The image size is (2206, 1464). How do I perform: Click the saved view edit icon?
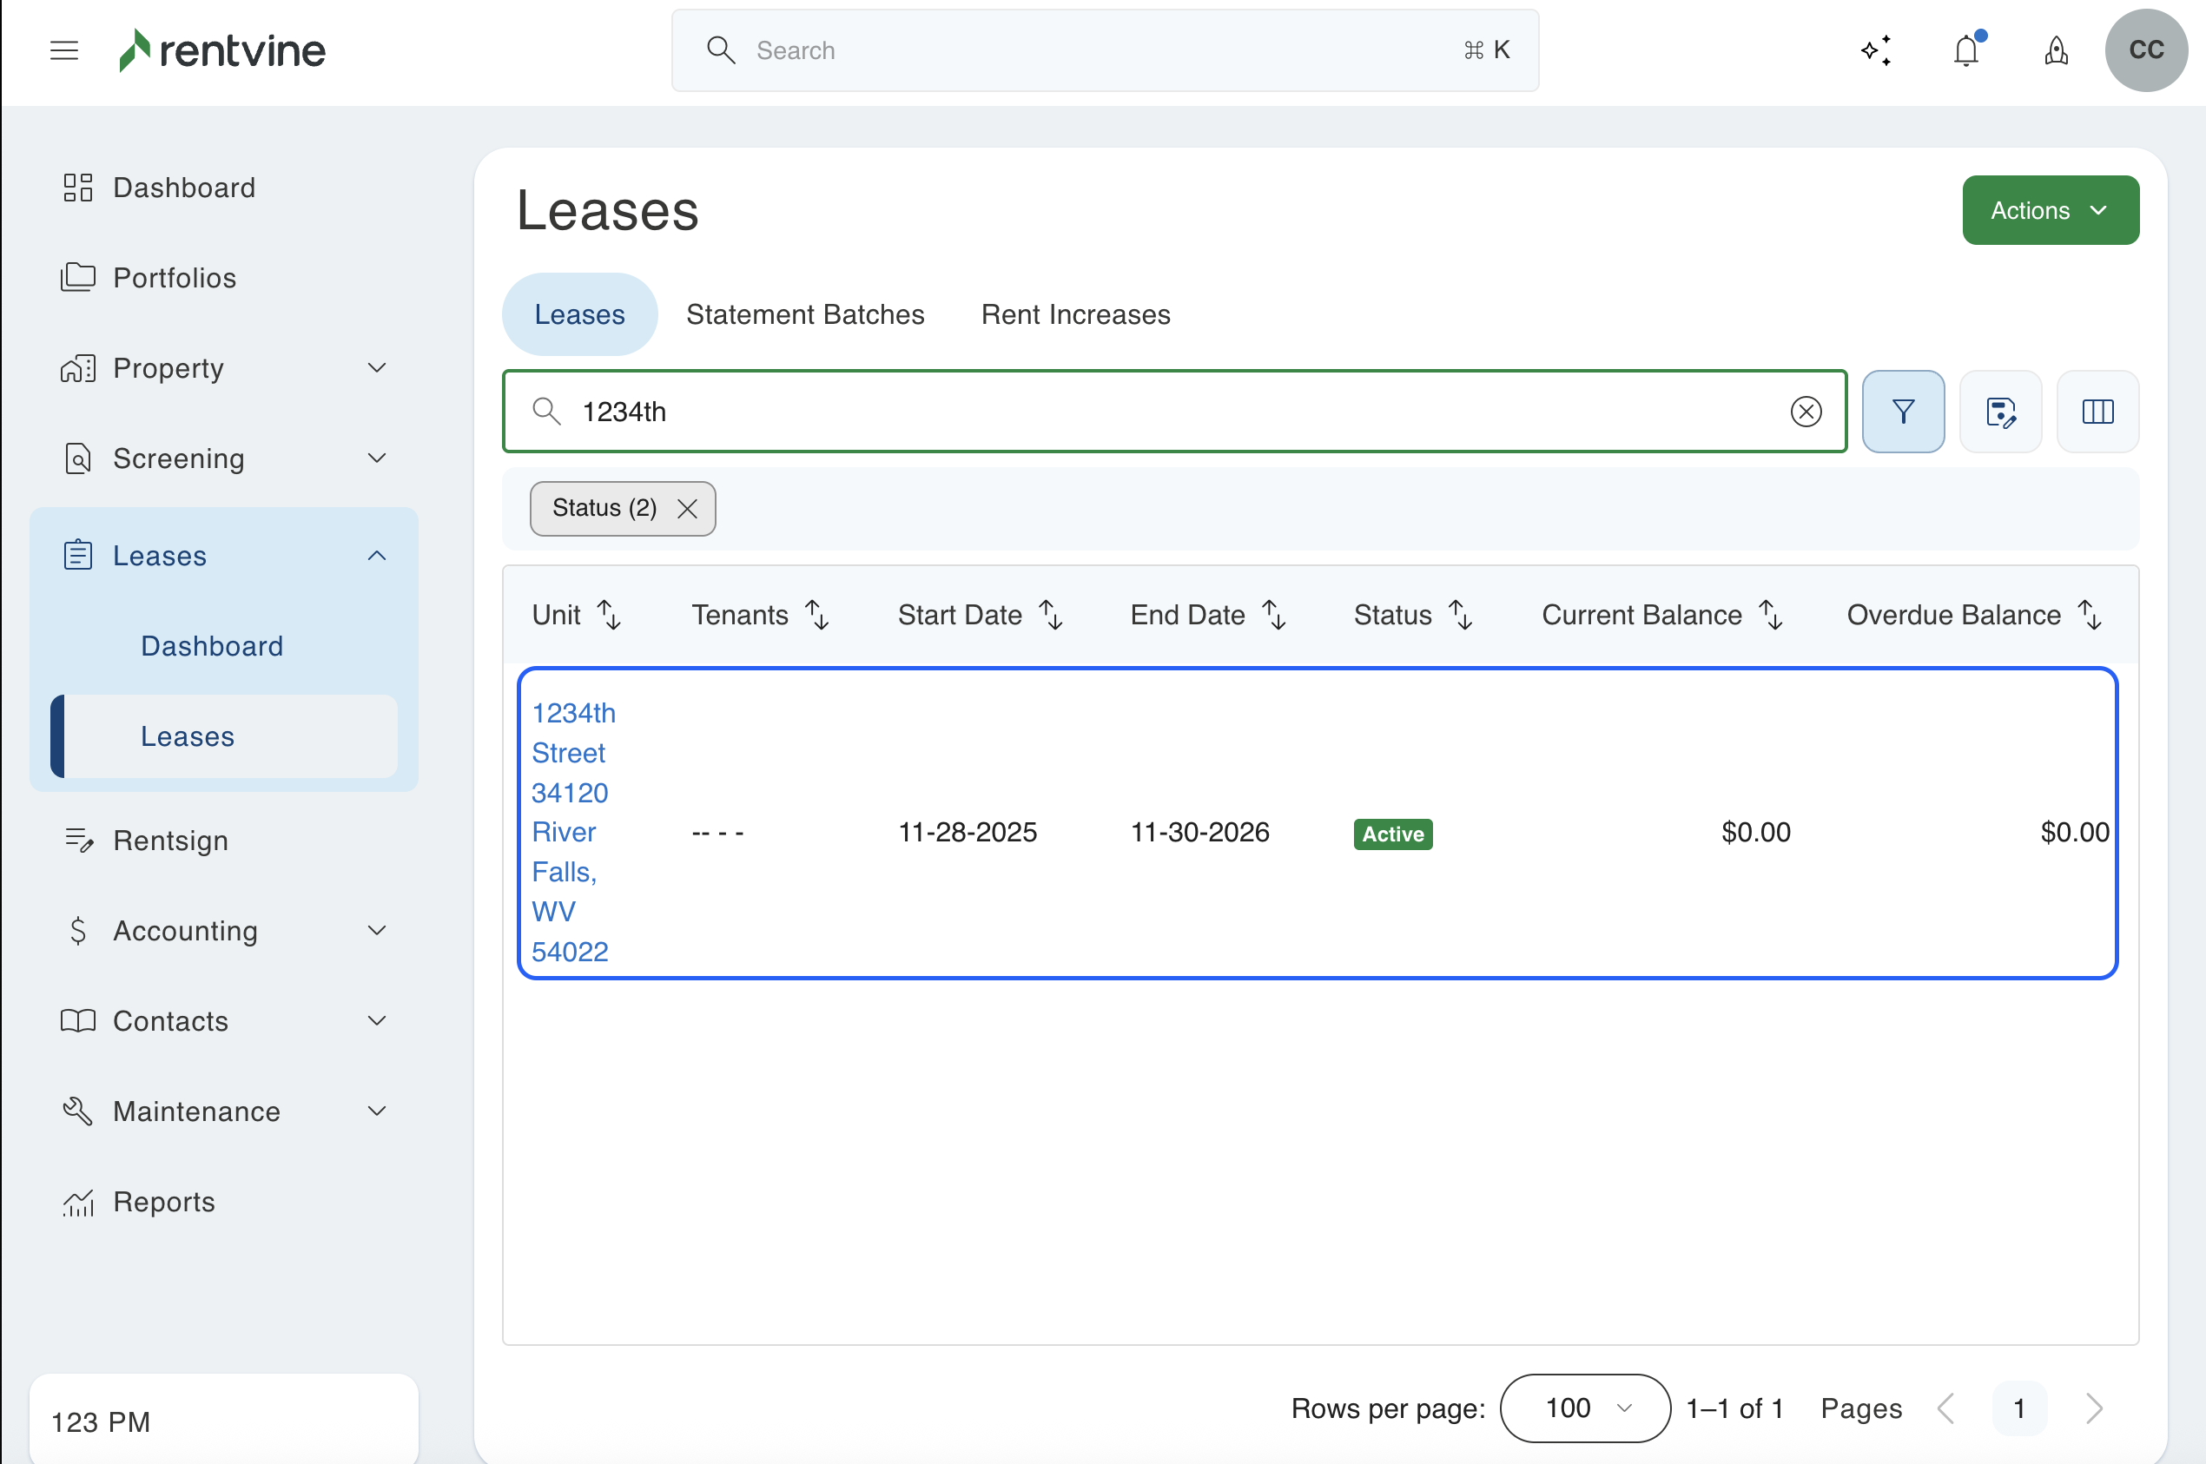1999,412
